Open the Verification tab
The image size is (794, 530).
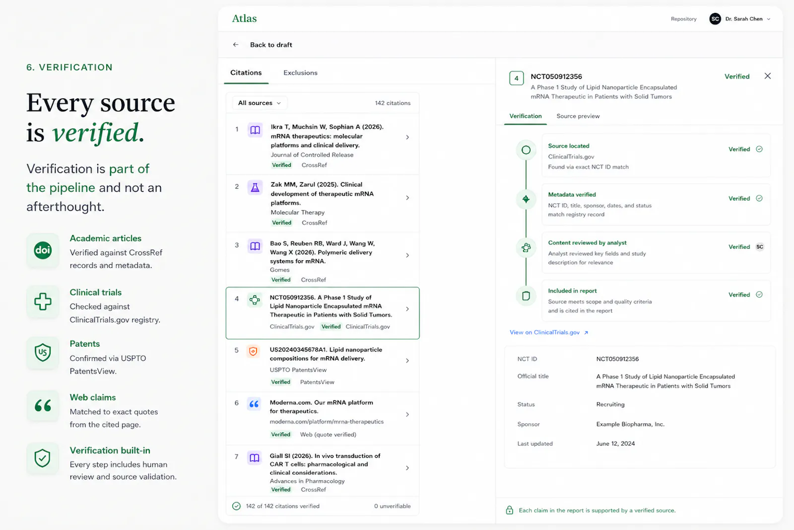(525, 116)
